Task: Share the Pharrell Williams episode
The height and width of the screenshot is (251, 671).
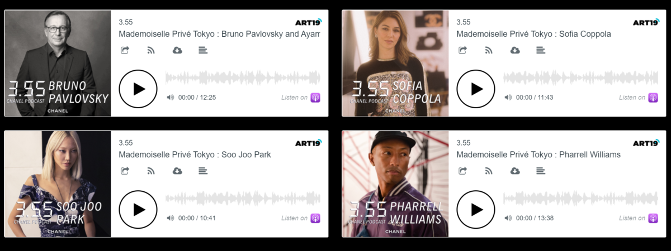Action: [463, 171]
